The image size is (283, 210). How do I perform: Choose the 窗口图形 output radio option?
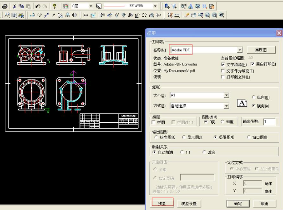249,137
